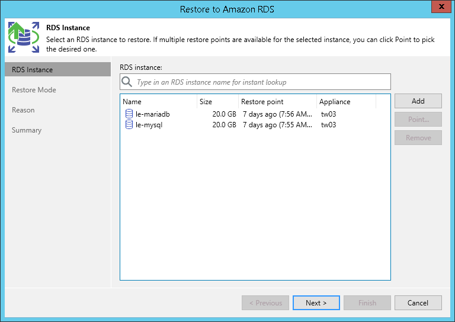Image resolution: width=455 pixels, height=322 pixels.
Task: Proceed with the Next button
Action: 316,303
